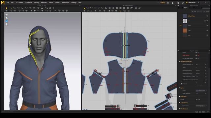The width and height of the screenshot is (211, 118).
Task: Reset the Shrinkage Warp value icon
Action: click(206, 73)
